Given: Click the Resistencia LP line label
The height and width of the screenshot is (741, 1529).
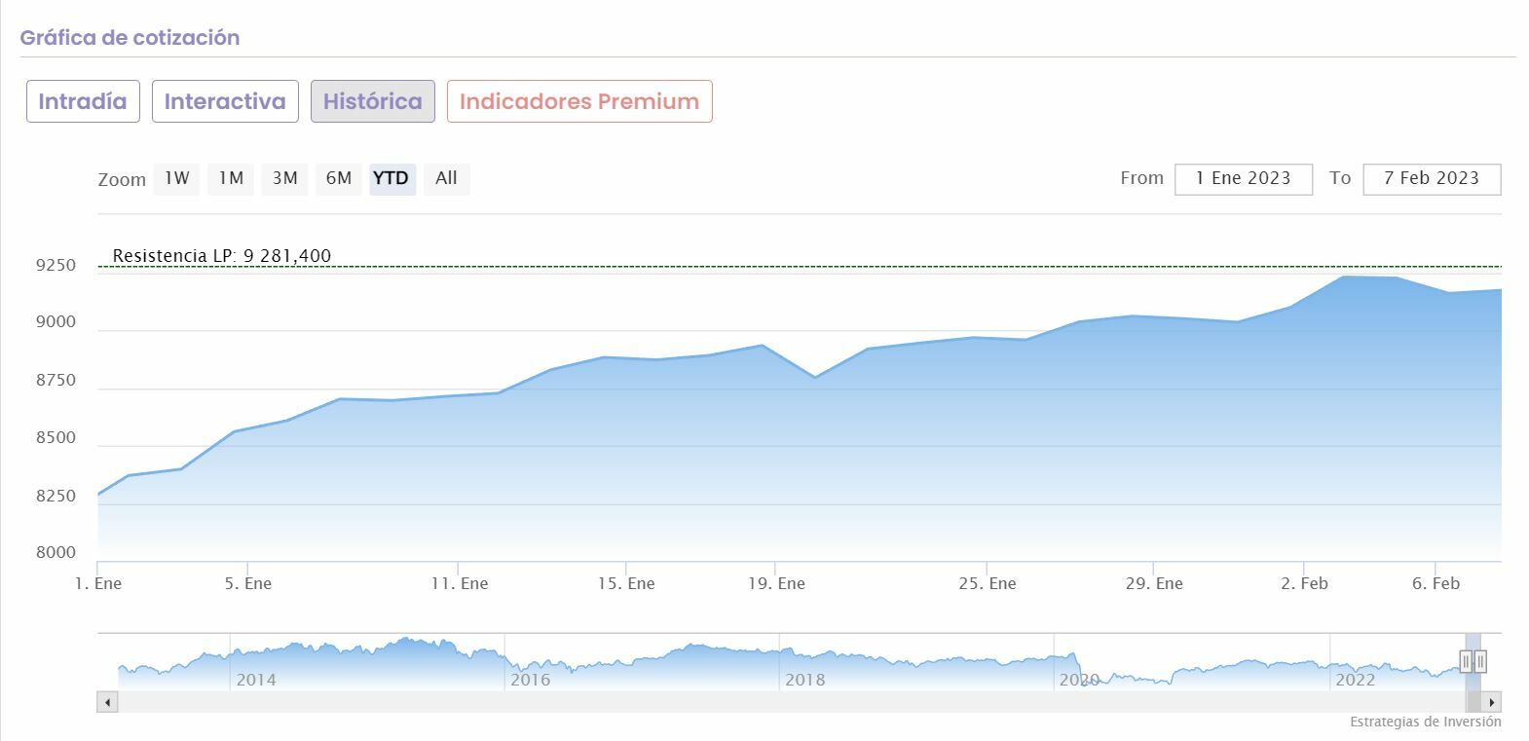Looking at the screenshot, I should pyautogui.click(x=222, y=256).
